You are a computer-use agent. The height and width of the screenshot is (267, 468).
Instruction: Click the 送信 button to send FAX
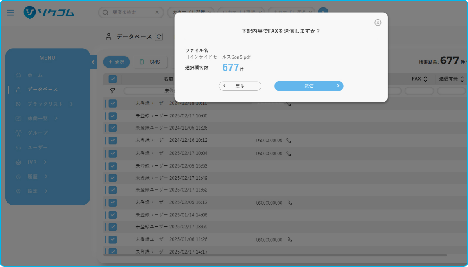pyautogui.click(x=308, y=86)
